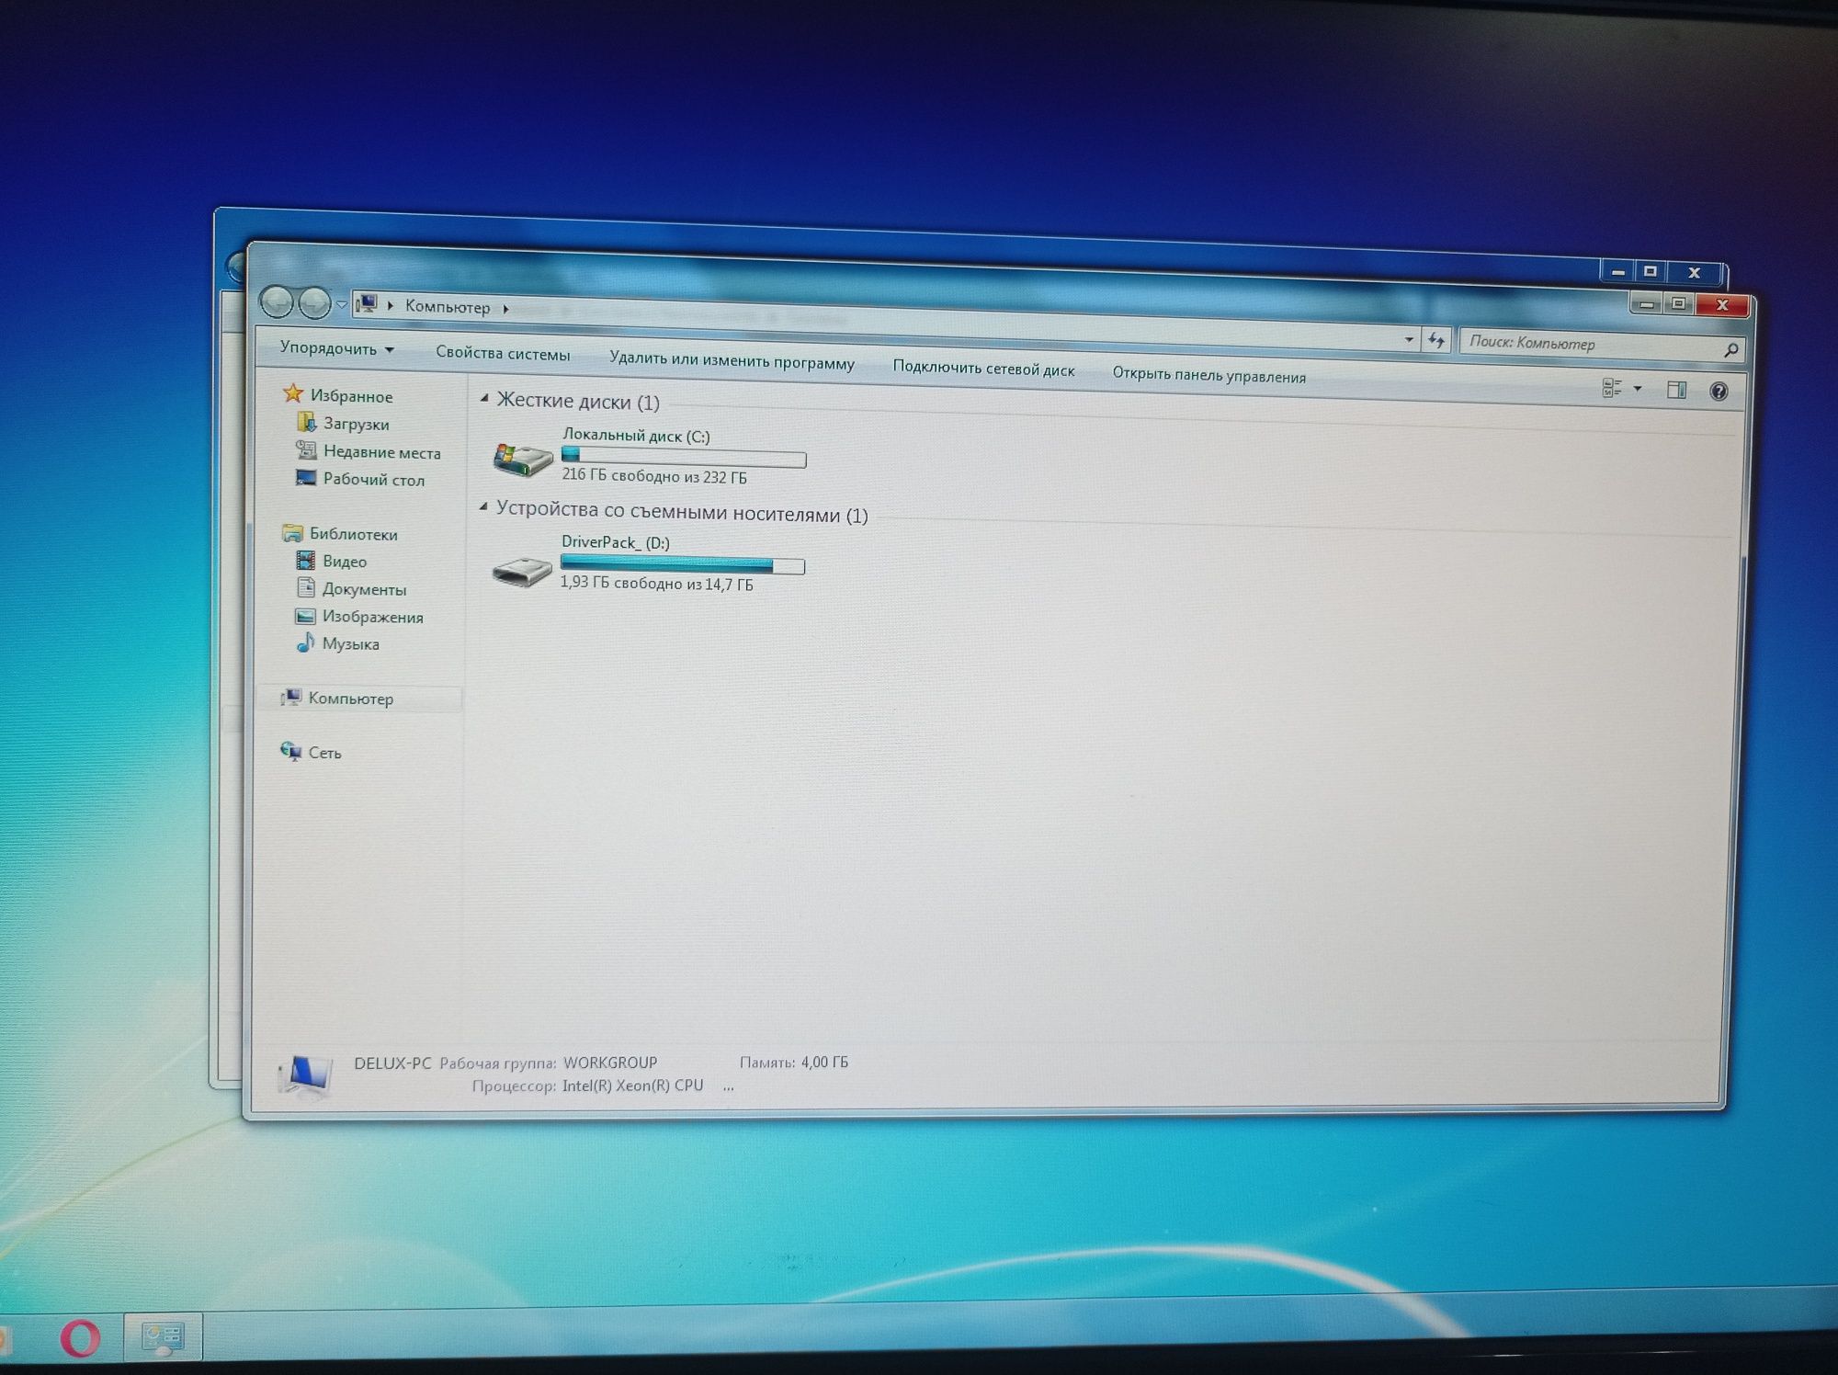Viewport: 1838px width, 1375px height.
Task: Minimize the front Компьютер window
Action: tap(1646, 304)
